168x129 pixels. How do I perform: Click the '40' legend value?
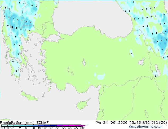(x=70, y=128)
